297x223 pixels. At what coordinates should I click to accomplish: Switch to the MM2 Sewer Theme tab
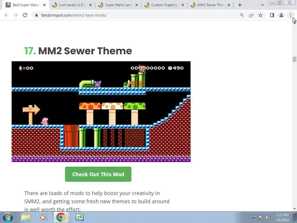click(x=211, y=5)
